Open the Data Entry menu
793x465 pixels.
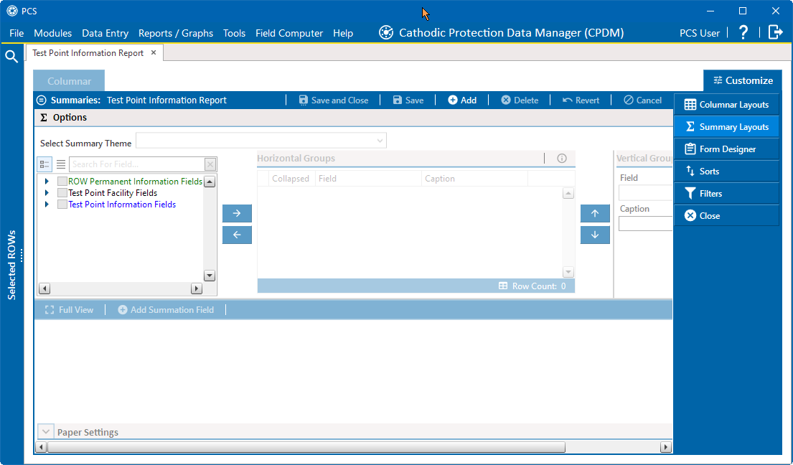105,33
